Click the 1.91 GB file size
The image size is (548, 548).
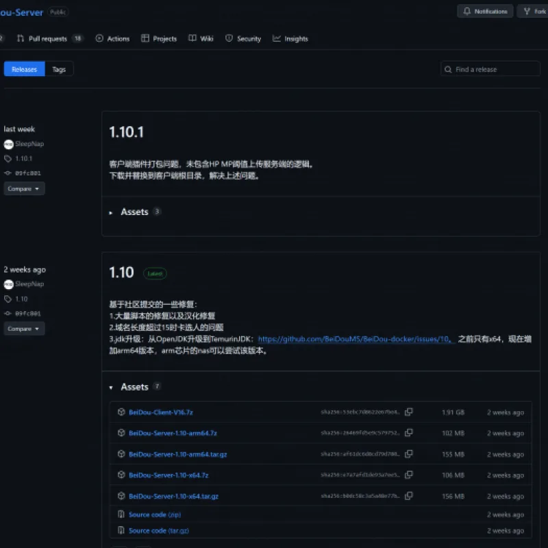(453, 412)
